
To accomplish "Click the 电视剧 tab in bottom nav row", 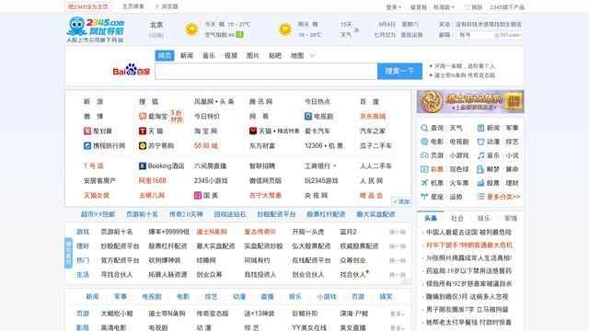I will pos(152,296).
